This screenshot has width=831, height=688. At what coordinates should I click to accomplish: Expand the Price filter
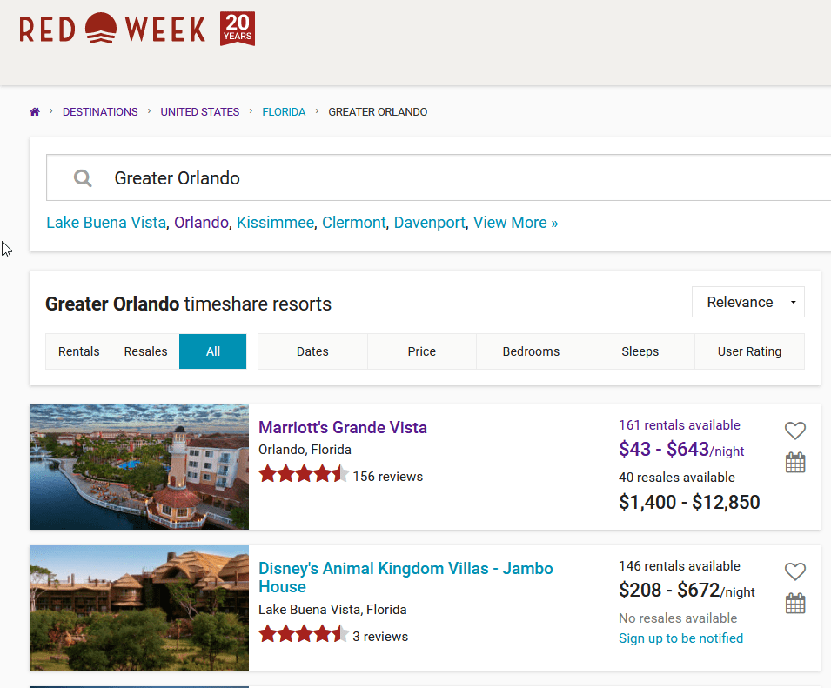[421, 351]
